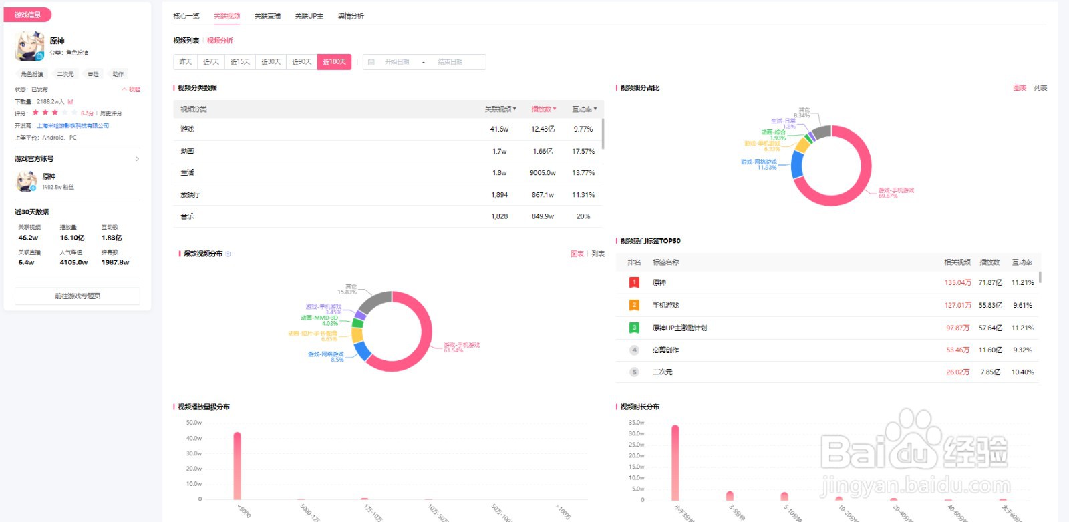
Task: Open the download trend chart icon
Action: pyautogui.click(x=70, y=101)
